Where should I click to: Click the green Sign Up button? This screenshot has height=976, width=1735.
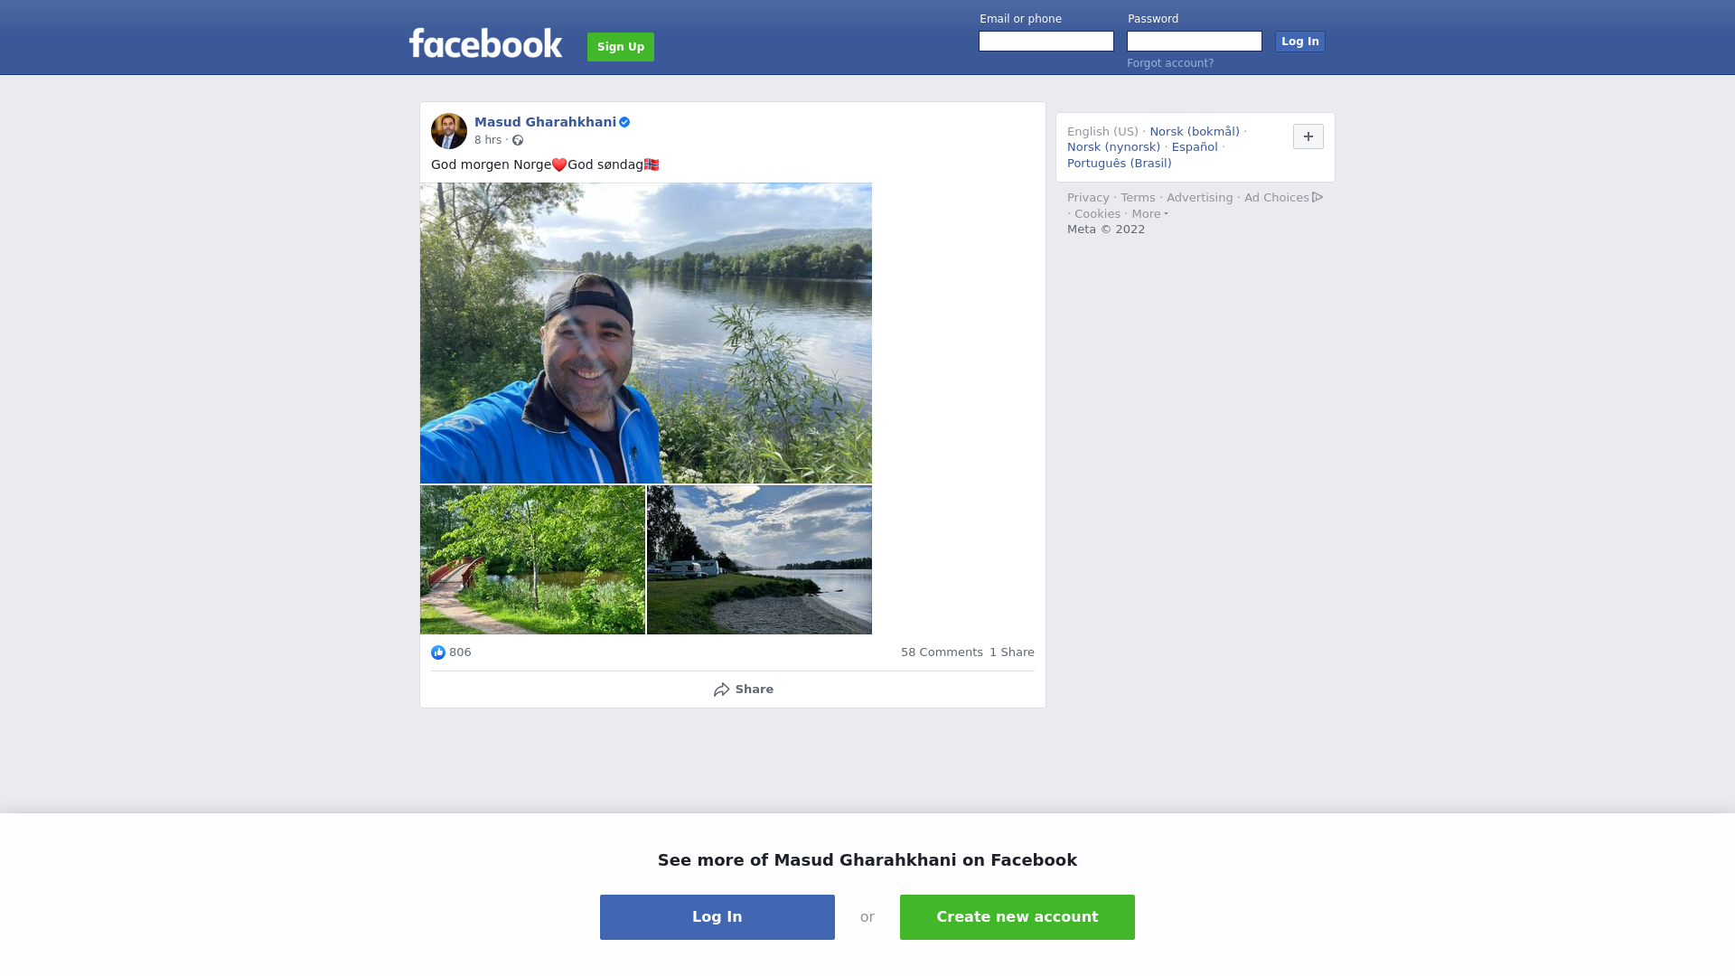621,47
